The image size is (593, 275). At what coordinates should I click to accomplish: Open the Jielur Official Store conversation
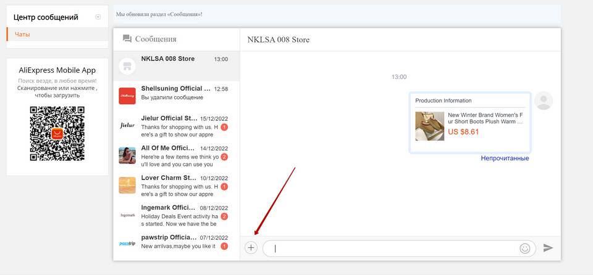[x=176, y=126]
